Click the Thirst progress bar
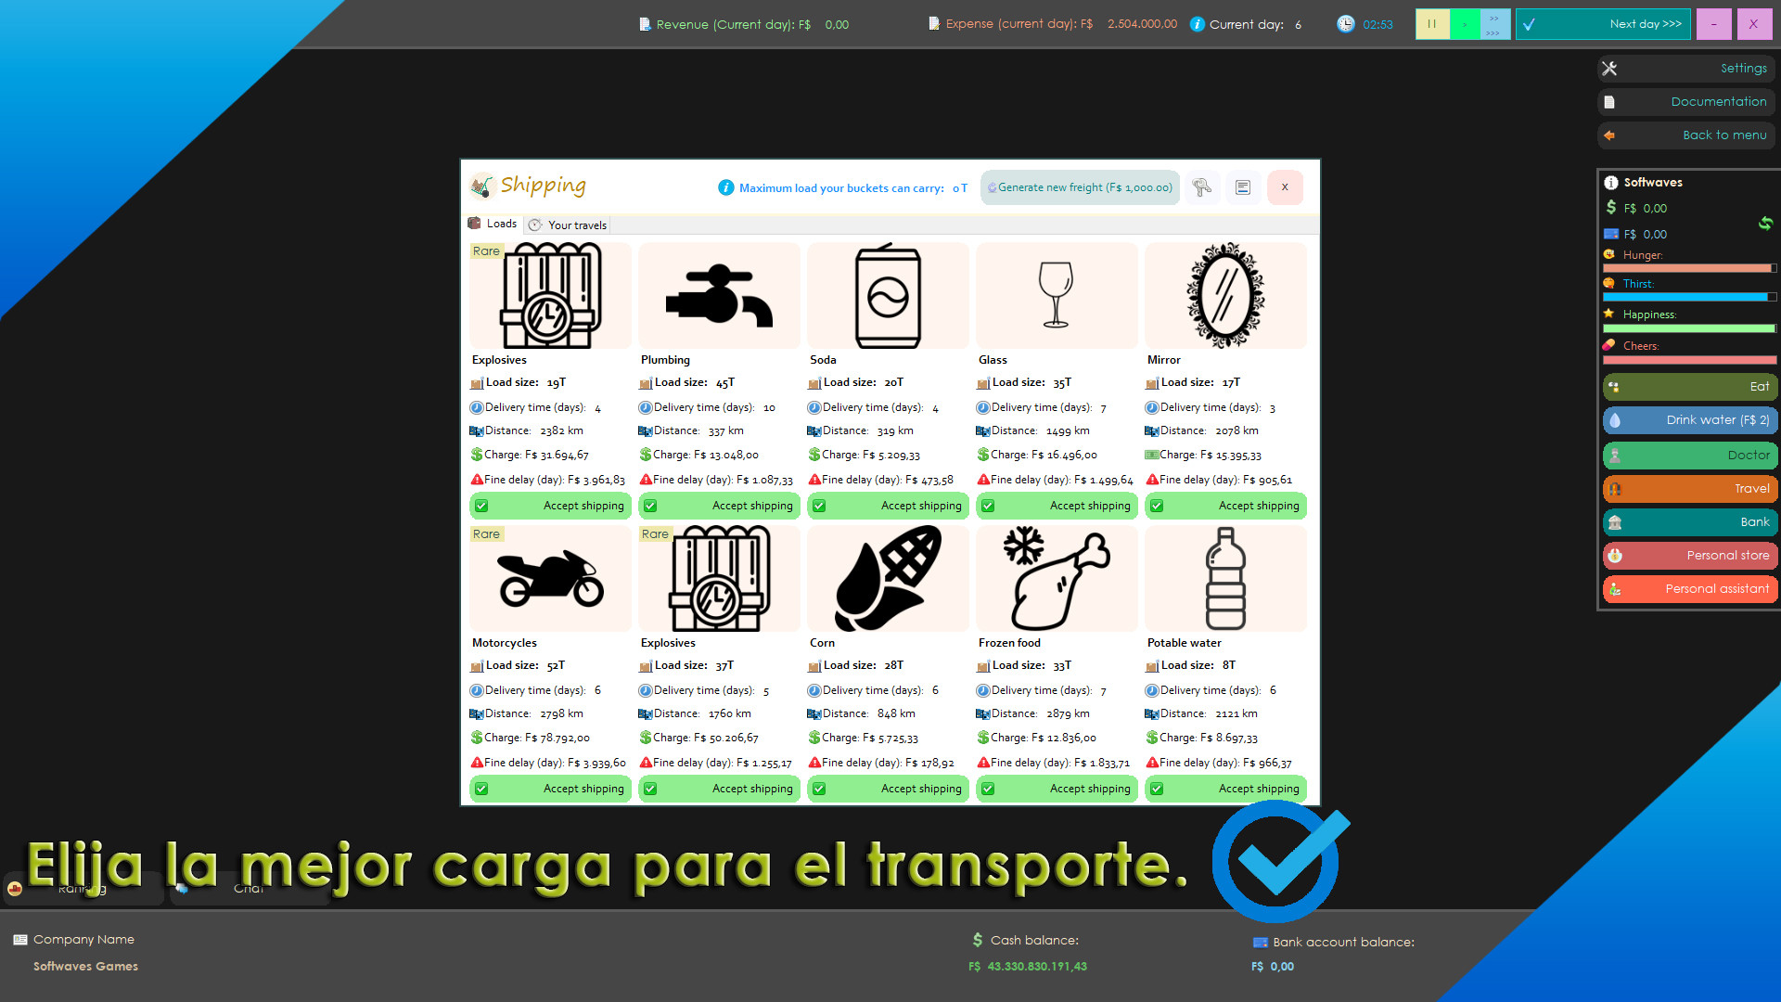Viewport: 1781px width, 1002px height. (1689, 297)
